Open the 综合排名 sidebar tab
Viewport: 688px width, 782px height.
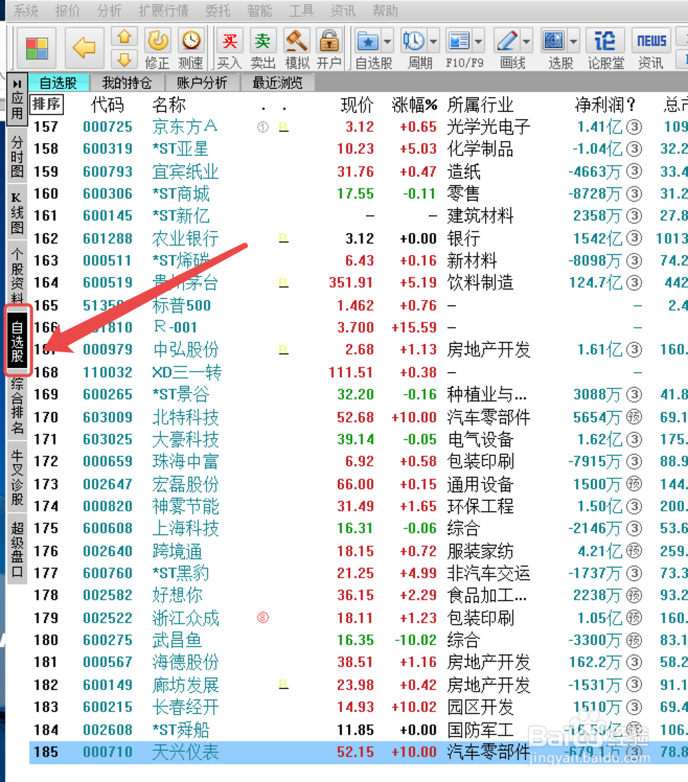(x=17, y=406)
